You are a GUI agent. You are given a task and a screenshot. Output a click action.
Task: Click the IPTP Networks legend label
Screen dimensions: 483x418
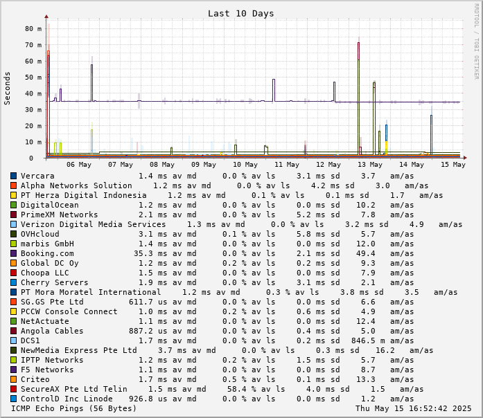pos(52,360)
